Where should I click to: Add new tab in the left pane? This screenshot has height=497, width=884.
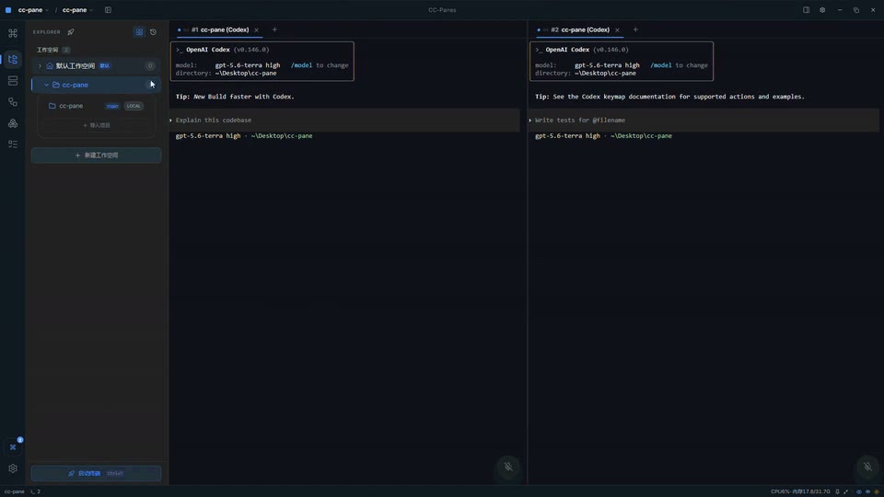coord(274,29)
